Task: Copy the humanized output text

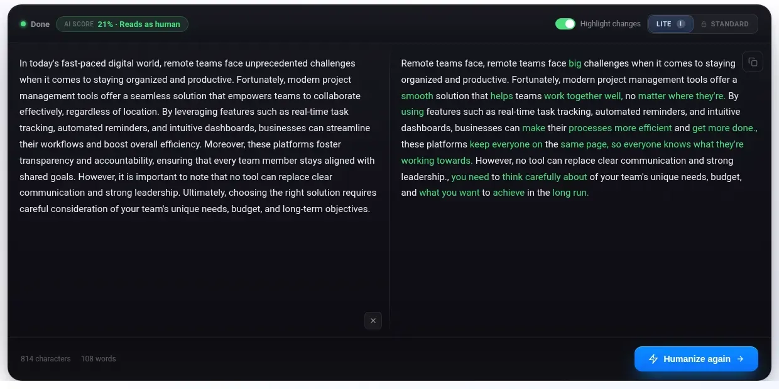Action: 753,61
